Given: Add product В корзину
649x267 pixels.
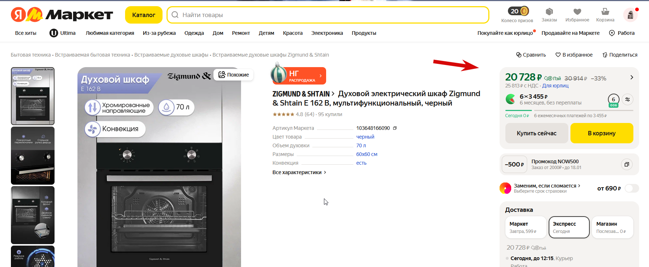Looking at the screenshot, I should (x=602, y=133).
